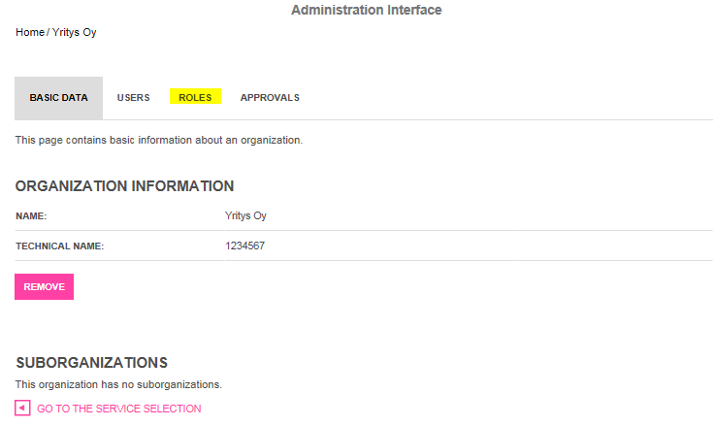
Task: Switch to the highlighted ROLES tab
Action: click(x=195, y=96)
